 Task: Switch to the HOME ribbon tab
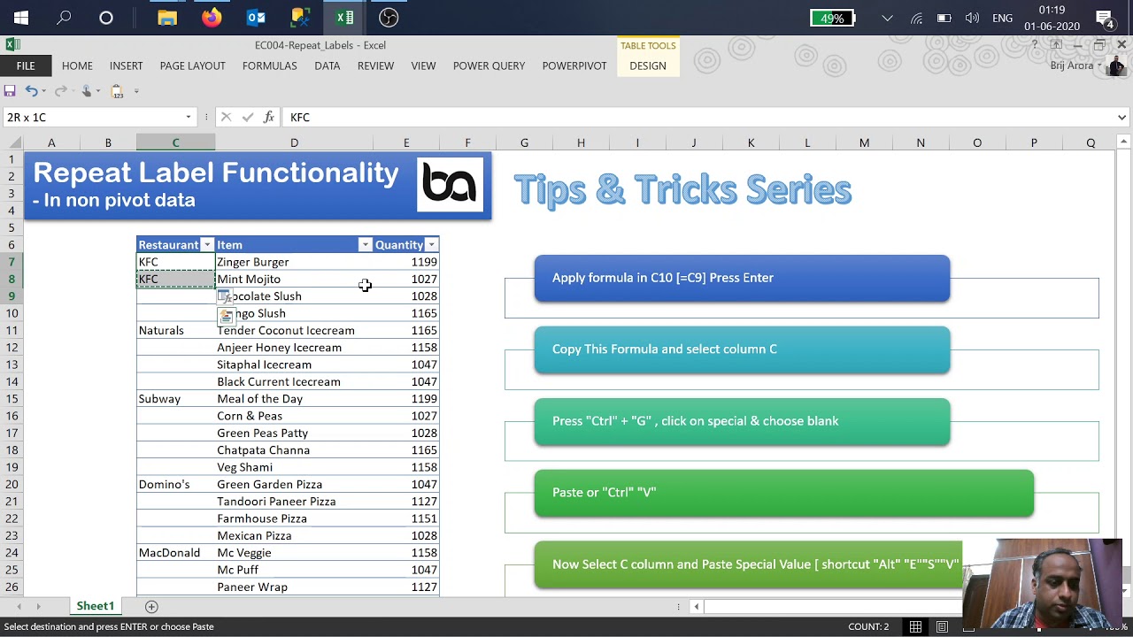point(77,65)
